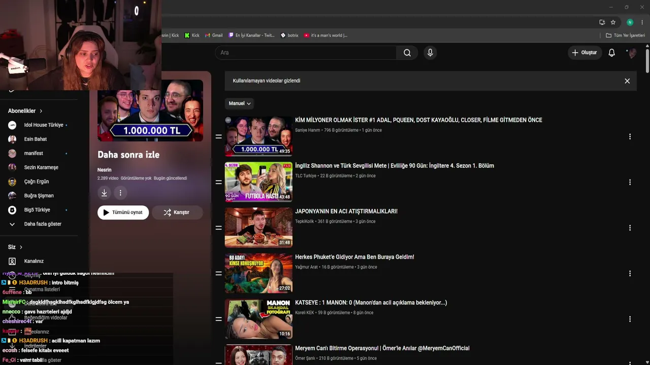Expand Abonelikler section chevron
This screenshot has width=650, height=365.
[x=41, y=111]
